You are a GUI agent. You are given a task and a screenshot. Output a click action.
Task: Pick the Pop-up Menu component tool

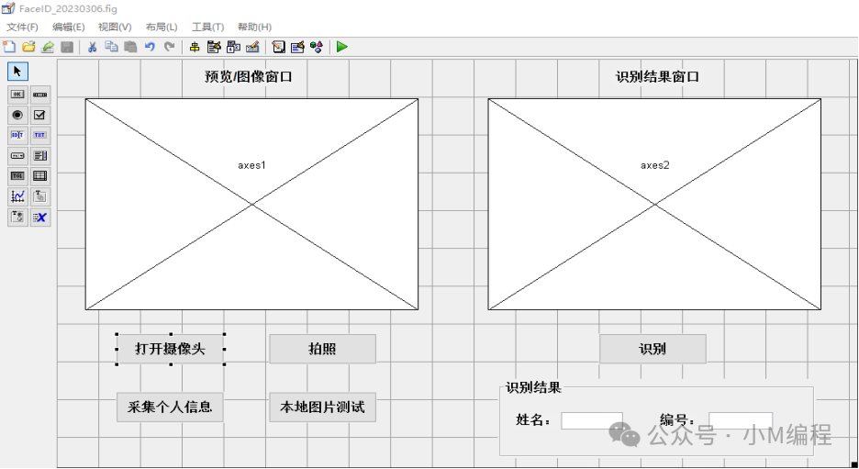tap(17, 156)
